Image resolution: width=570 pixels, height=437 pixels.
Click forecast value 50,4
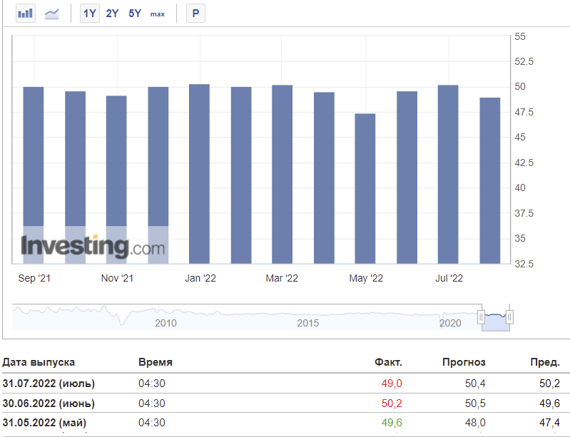[x=475, y=384]
